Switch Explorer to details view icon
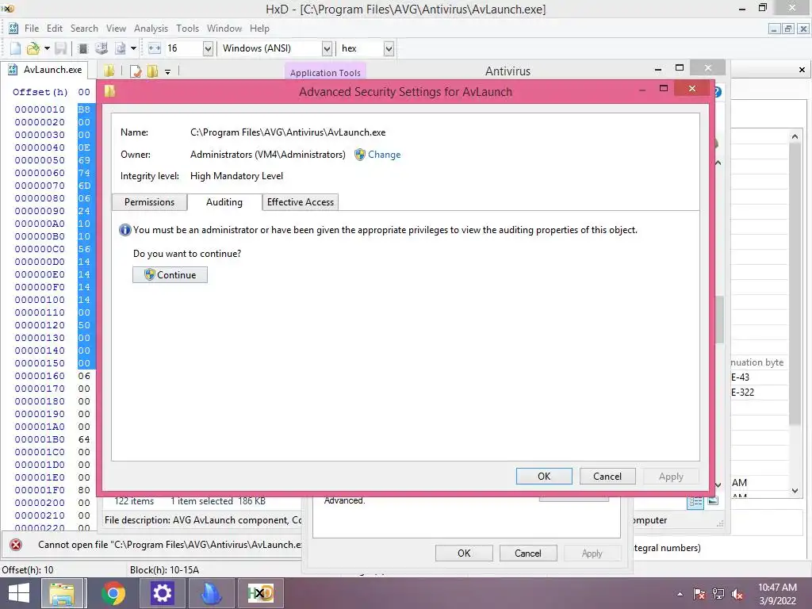The height and width of the screenshot is (609, 812). (x=695, y=501)
